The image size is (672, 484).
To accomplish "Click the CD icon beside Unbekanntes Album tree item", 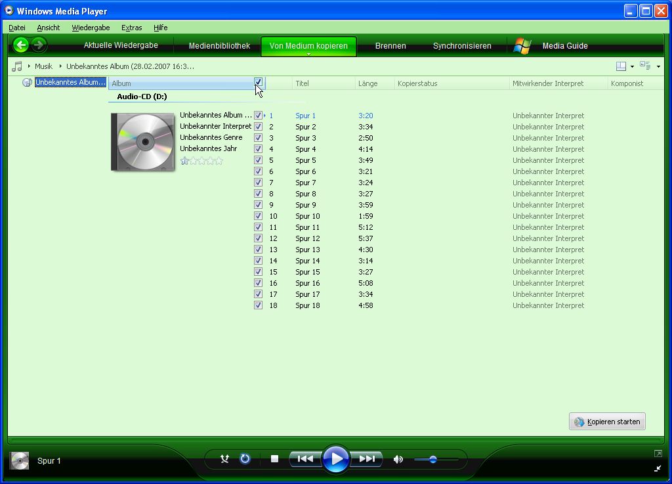I will [27, 82].
